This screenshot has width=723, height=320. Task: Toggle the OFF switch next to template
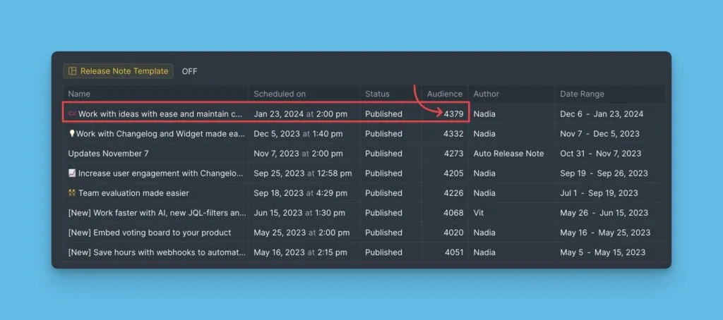click(x=189, y=71)
